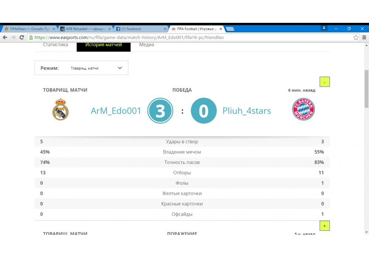The height and width of the screenshot is (258, 369).
Task: Switch to the Медиа tab
Action: coord(146,45)
